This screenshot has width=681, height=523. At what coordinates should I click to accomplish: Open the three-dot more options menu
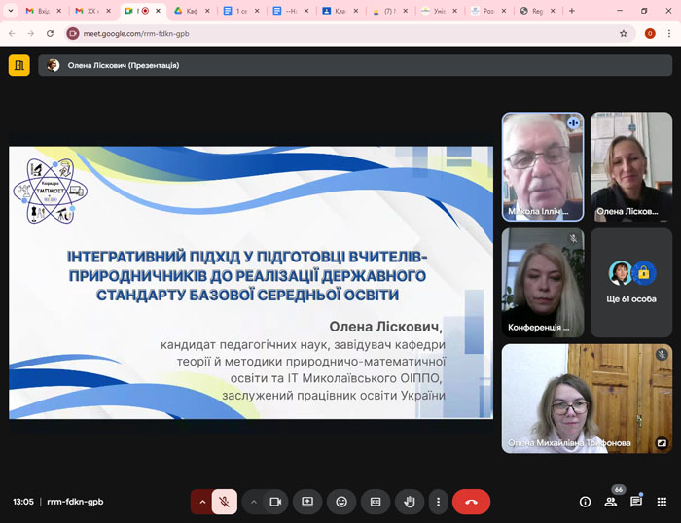tap(439, 502)
